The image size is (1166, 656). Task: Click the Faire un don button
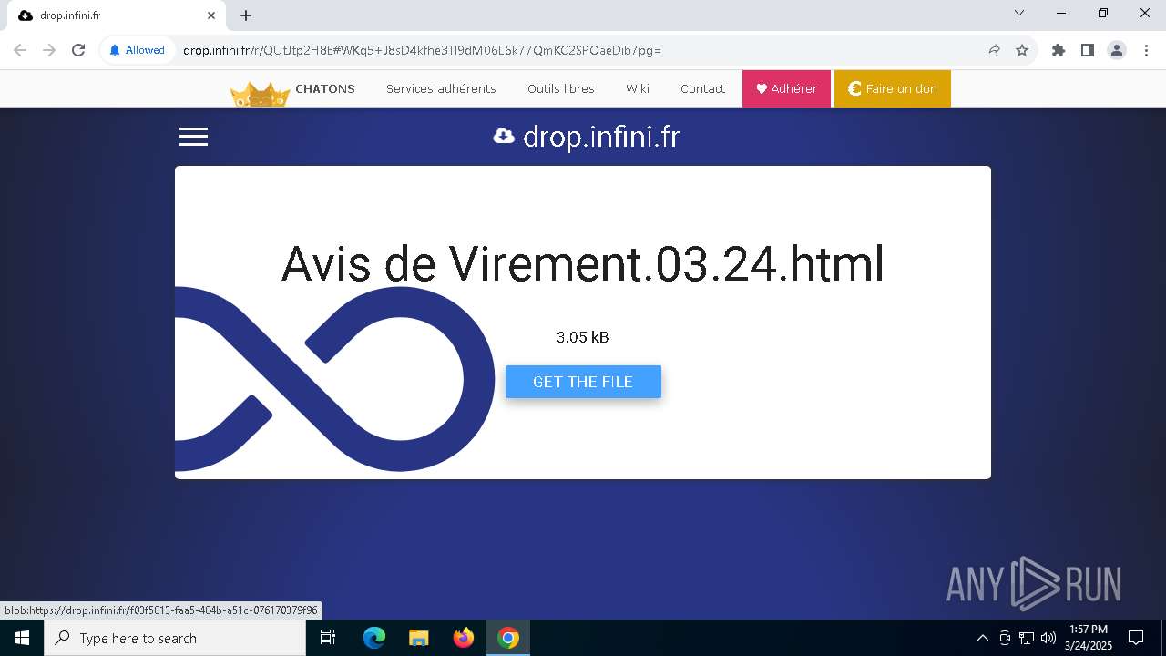[x=893, y=88]
